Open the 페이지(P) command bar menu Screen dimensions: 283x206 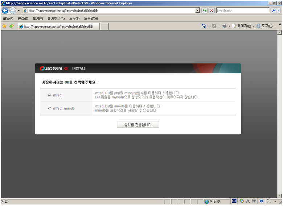243,26
